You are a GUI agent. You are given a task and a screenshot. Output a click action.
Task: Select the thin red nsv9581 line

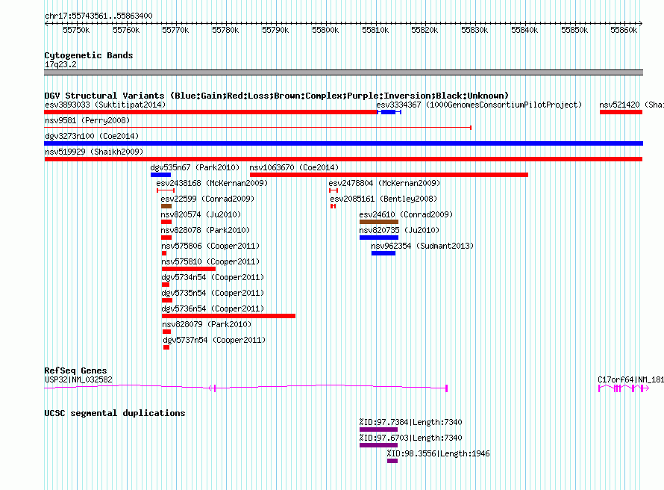[x=257, y=128]
